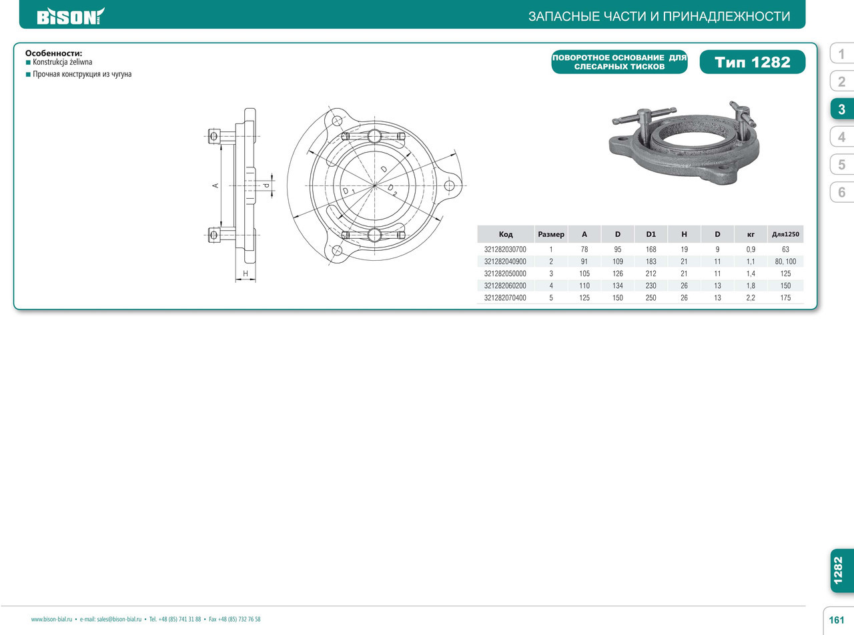The width and height of the screenshot is (854, 635).
Task: Select code 321282040900
Action: coord(505,261)
